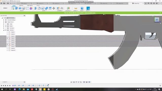Select the Shell tool

tap(43, 8)
